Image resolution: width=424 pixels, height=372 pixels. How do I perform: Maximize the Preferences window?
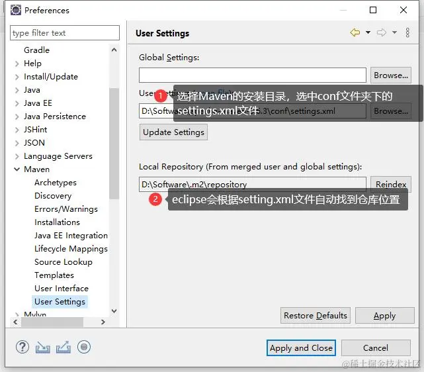pyautogui.click(x=373, y=10)
